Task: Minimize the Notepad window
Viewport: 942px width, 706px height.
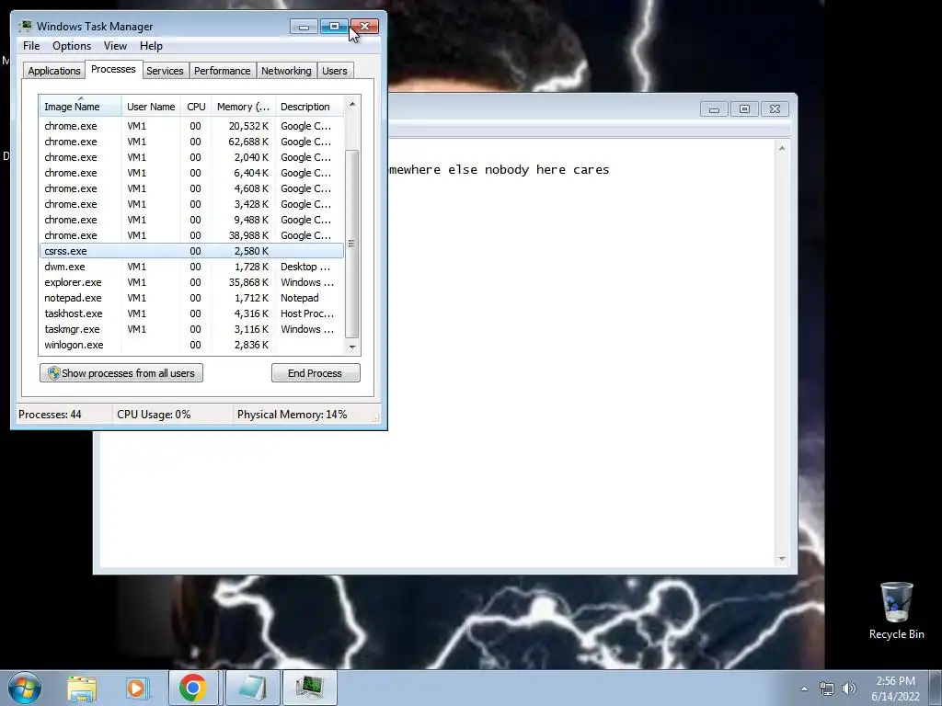Action: click(x=714, y=108)
